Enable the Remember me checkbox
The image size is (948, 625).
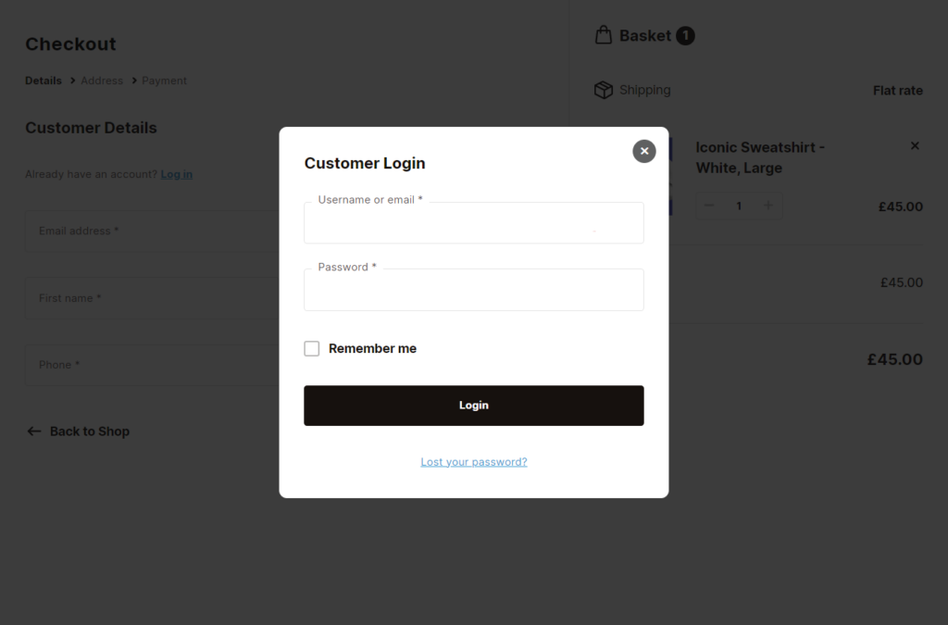(x=311, y=348)
